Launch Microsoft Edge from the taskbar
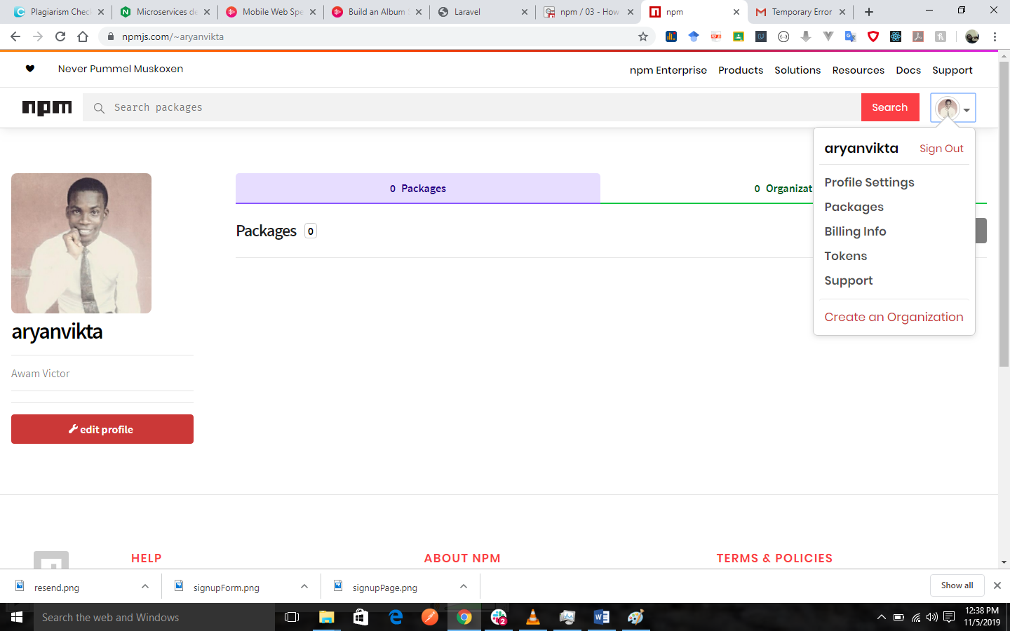Viewport: 1010px width, 631px height. [396, 617]
